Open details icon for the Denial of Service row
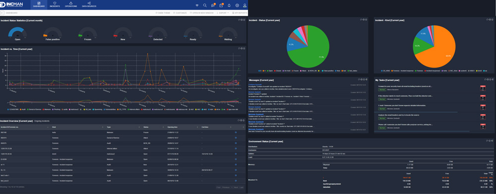Screen dimensions: 496x194 pos(236,138)
